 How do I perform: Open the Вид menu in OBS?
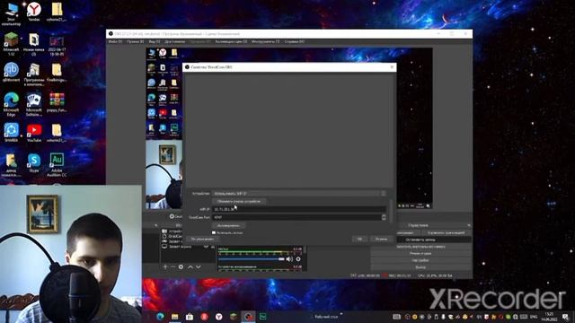tap(155, 42)
